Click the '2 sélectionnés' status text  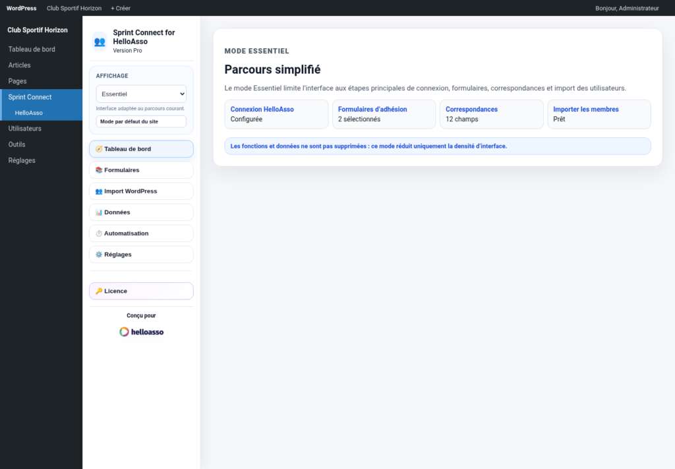click(359, 119)
